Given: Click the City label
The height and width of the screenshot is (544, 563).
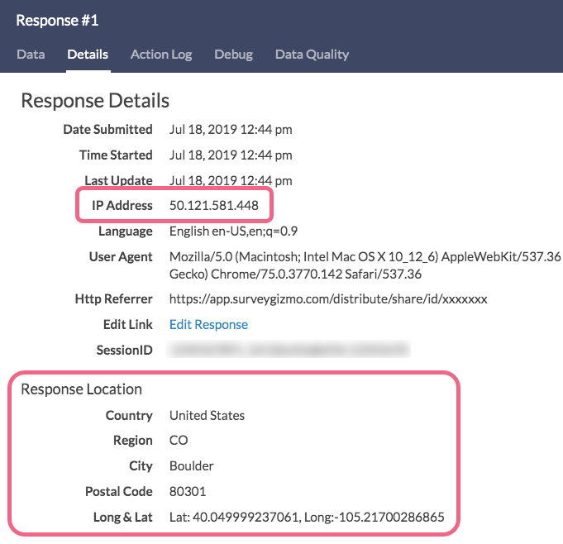Looking at the screenshot, I should pyautogui.click(x=141, y=466).
